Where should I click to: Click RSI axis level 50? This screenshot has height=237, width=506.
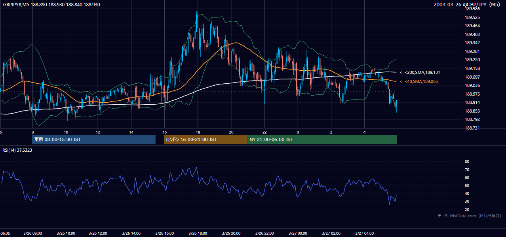[x=467, y=185]
